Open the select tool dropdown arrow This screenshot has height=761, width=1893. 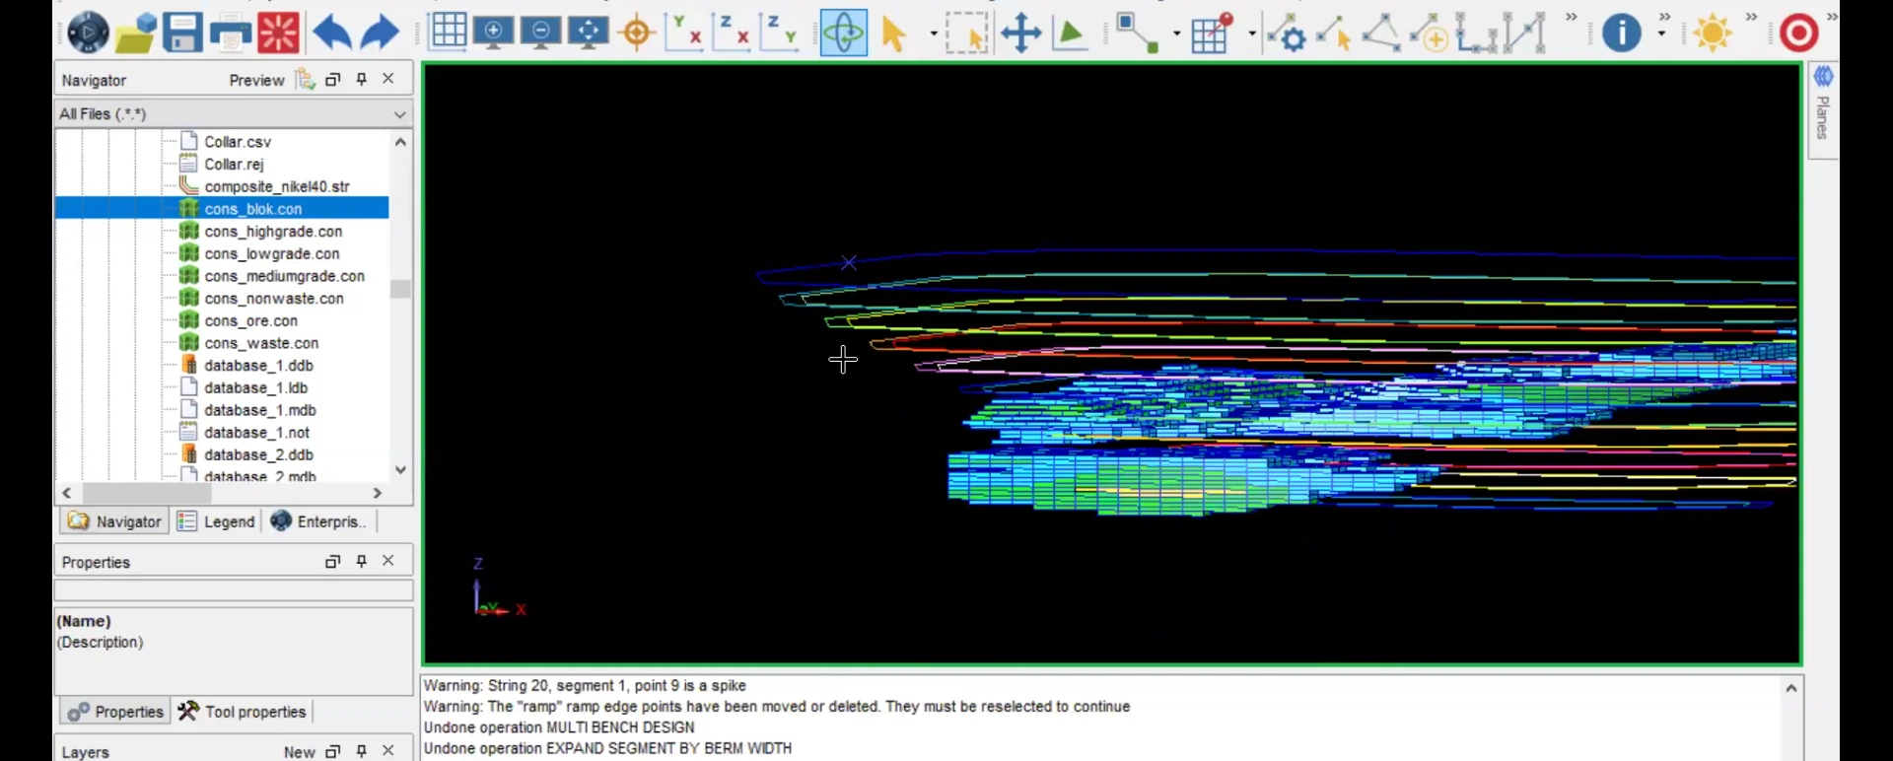[933, 34]
